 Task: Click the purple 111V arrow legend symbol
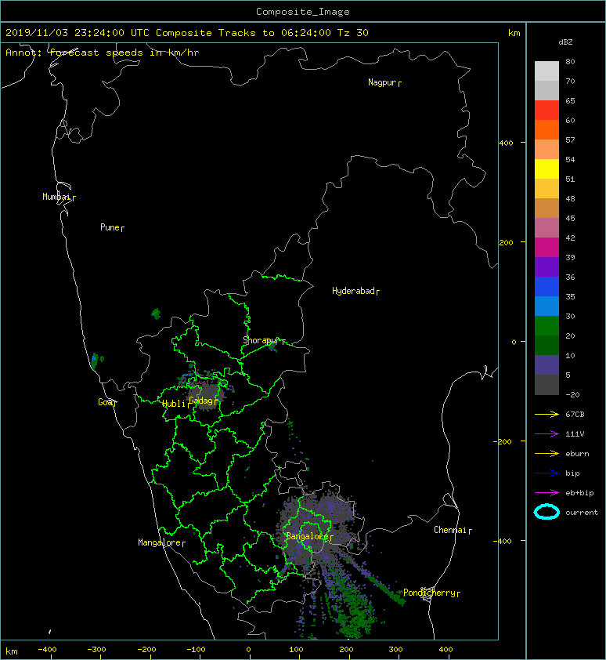(546, 434)
